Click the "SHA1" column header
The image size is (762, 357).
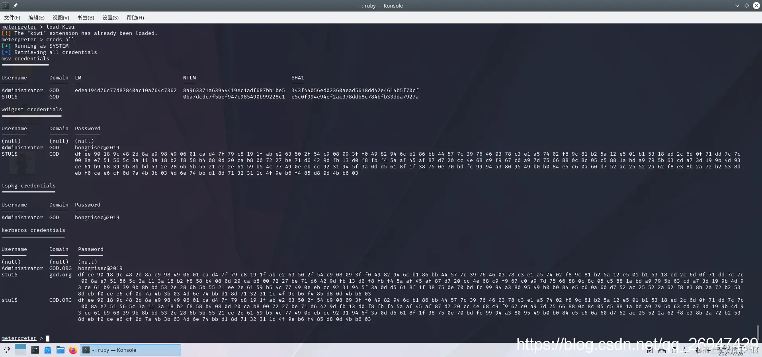pos(298,78)
